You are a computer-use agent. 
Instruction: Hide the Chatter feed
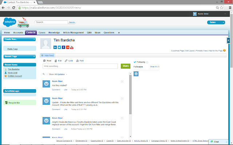pos(47,55)
